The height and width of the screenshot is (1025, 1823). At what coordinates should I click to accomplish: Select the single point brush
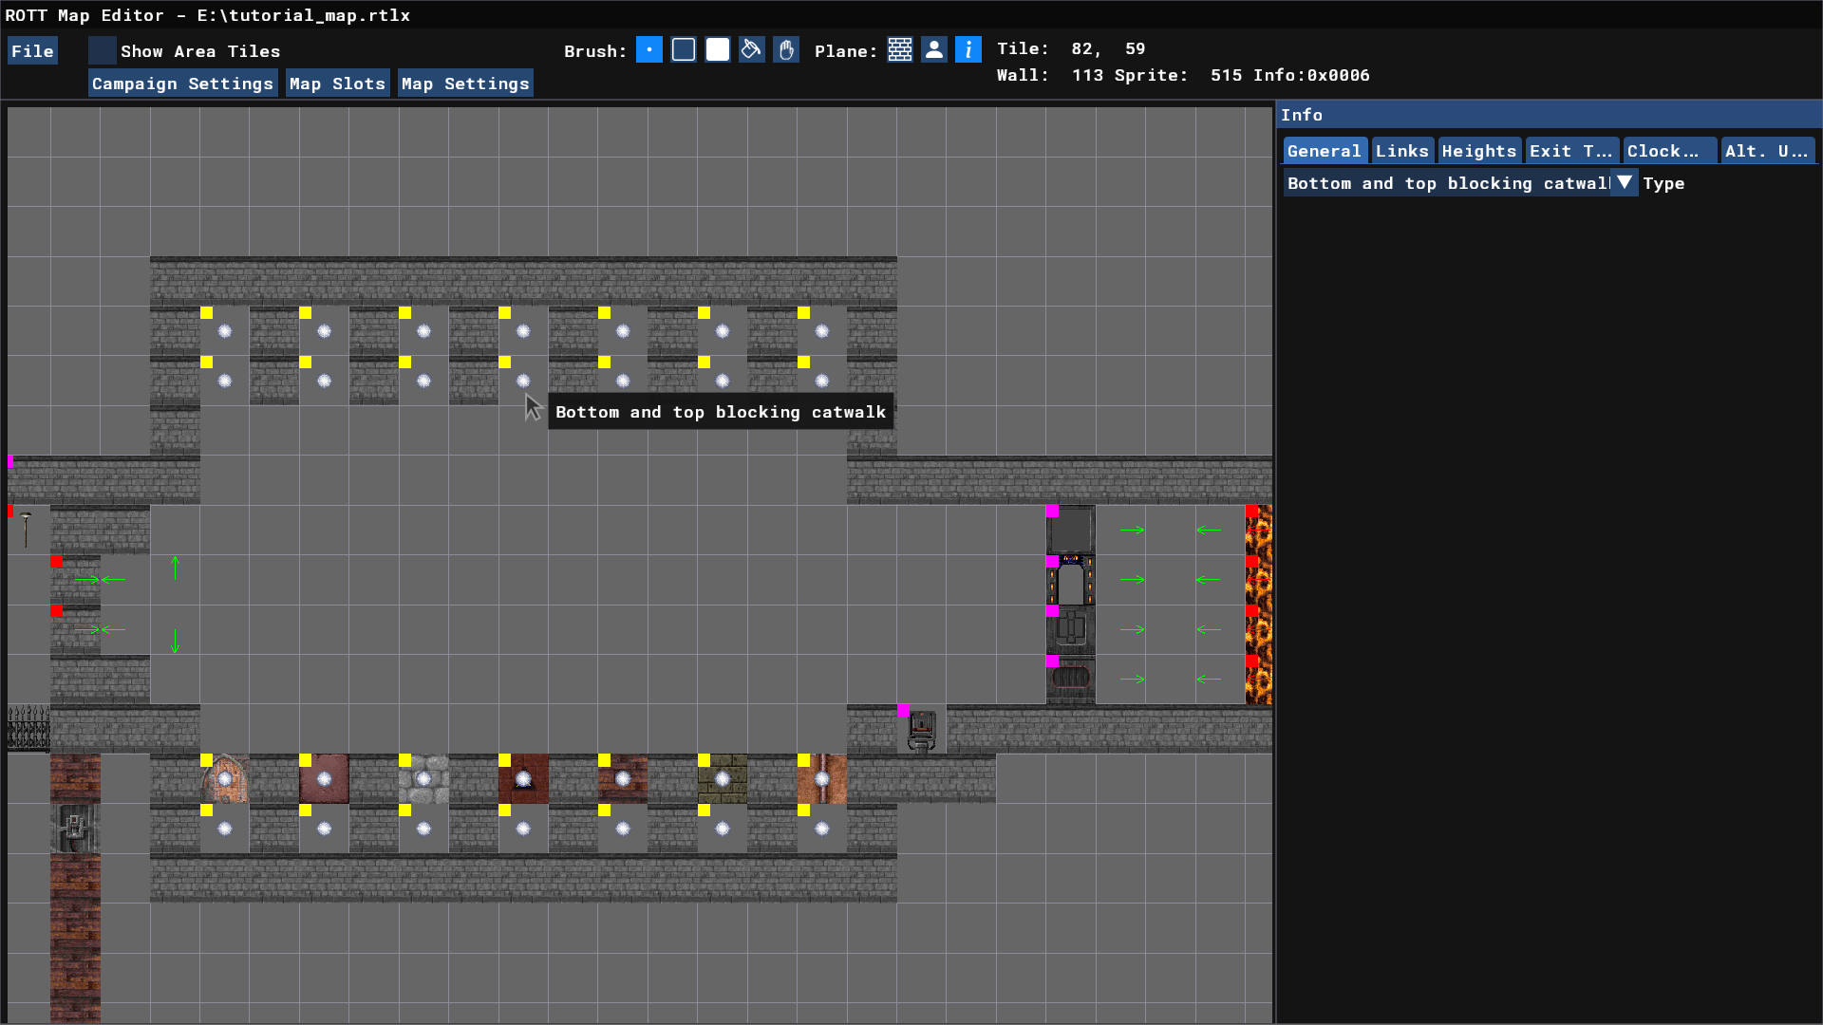point(649,50)
